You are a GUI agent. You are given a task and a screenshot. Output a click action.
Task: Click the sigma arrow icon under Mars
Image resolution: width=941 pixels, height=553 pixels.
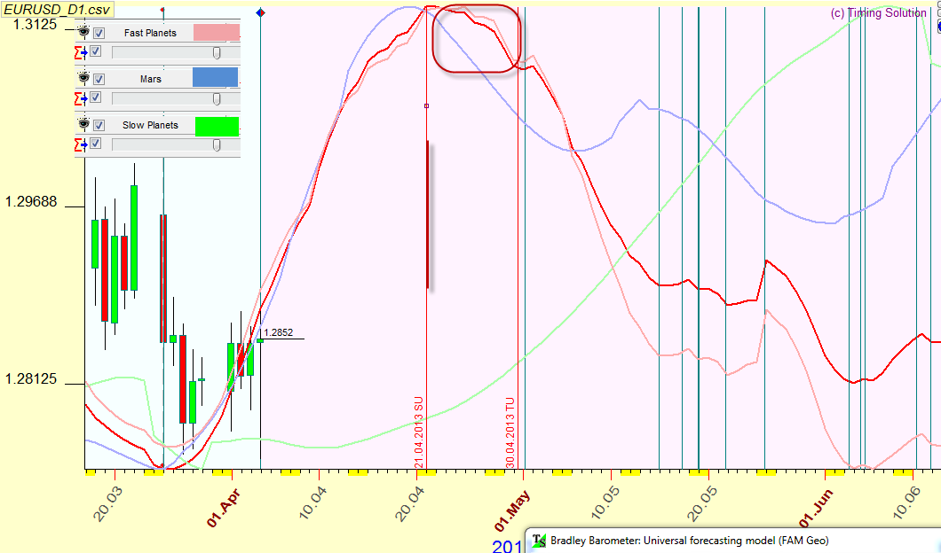point(82,98)
